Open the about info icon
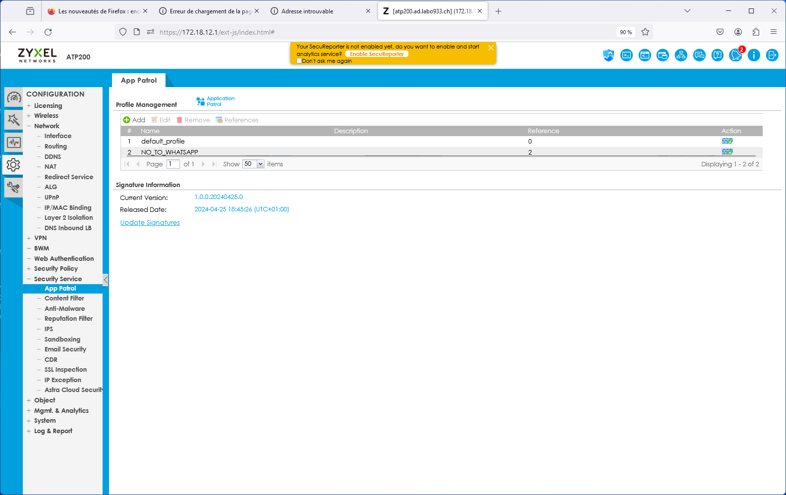This screenshot has width=786, height=495. click(754, 55)
